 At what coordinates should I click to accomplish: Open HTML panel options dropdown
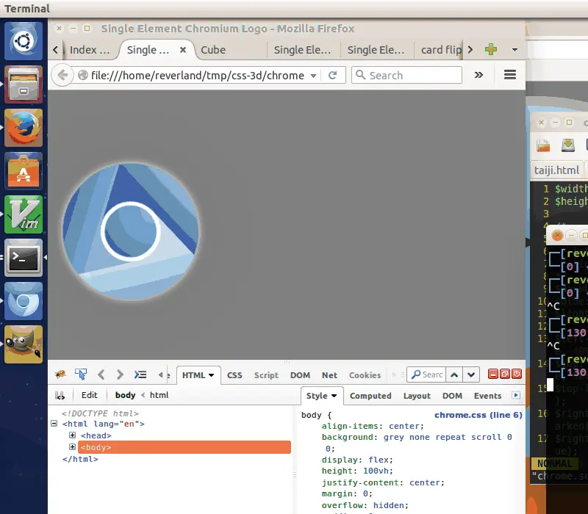click(x=212, y=375)
